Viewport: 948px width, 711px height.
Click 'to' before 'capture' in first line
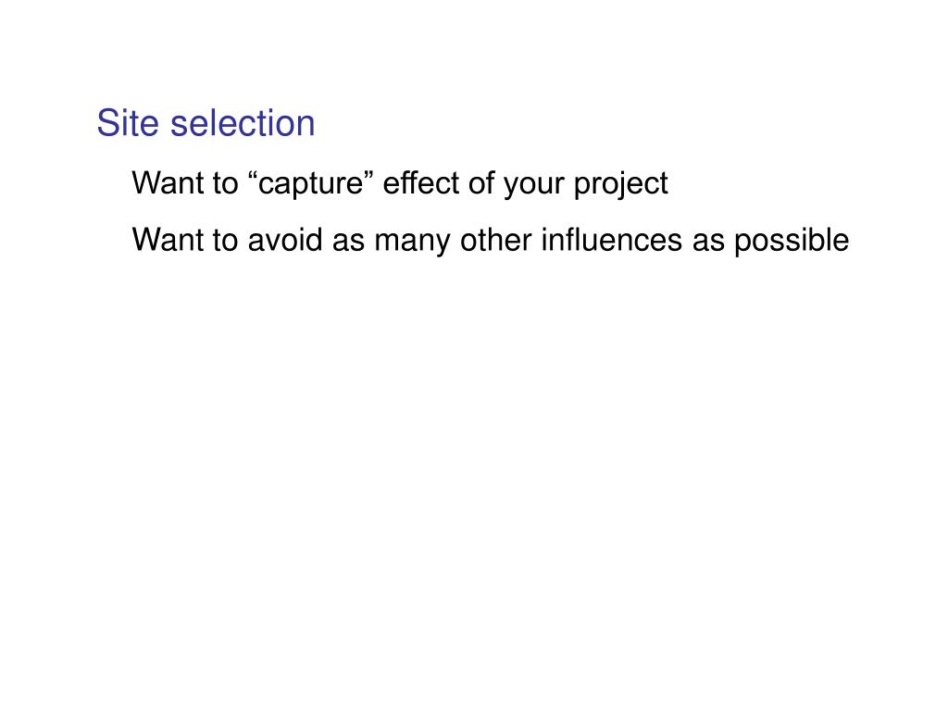[x=225, y=183]
